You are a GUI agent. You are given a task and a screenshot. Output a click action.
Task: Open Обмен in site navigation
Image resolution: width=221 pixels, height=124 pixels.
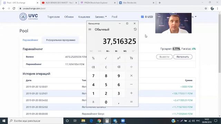click(x=69, y=17)
